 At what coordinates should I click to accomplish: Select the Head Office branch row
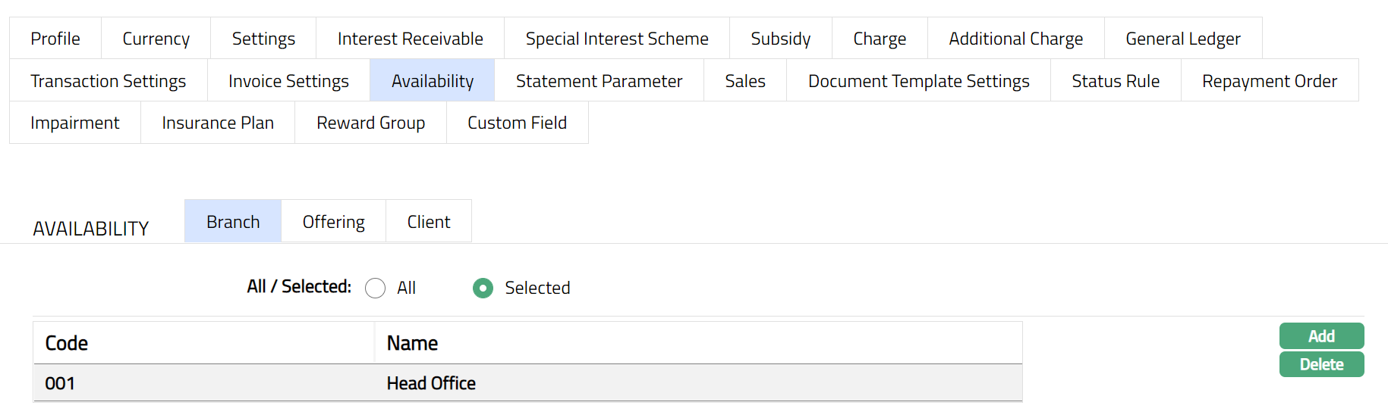point(431,384)
